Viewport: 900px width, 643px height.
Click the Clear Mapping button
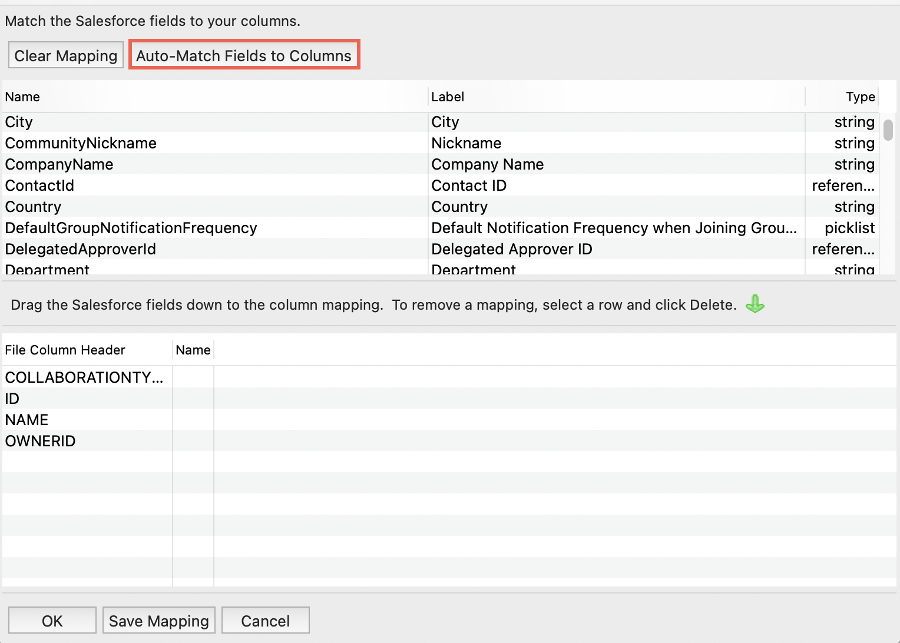click(x=66, y=55)
